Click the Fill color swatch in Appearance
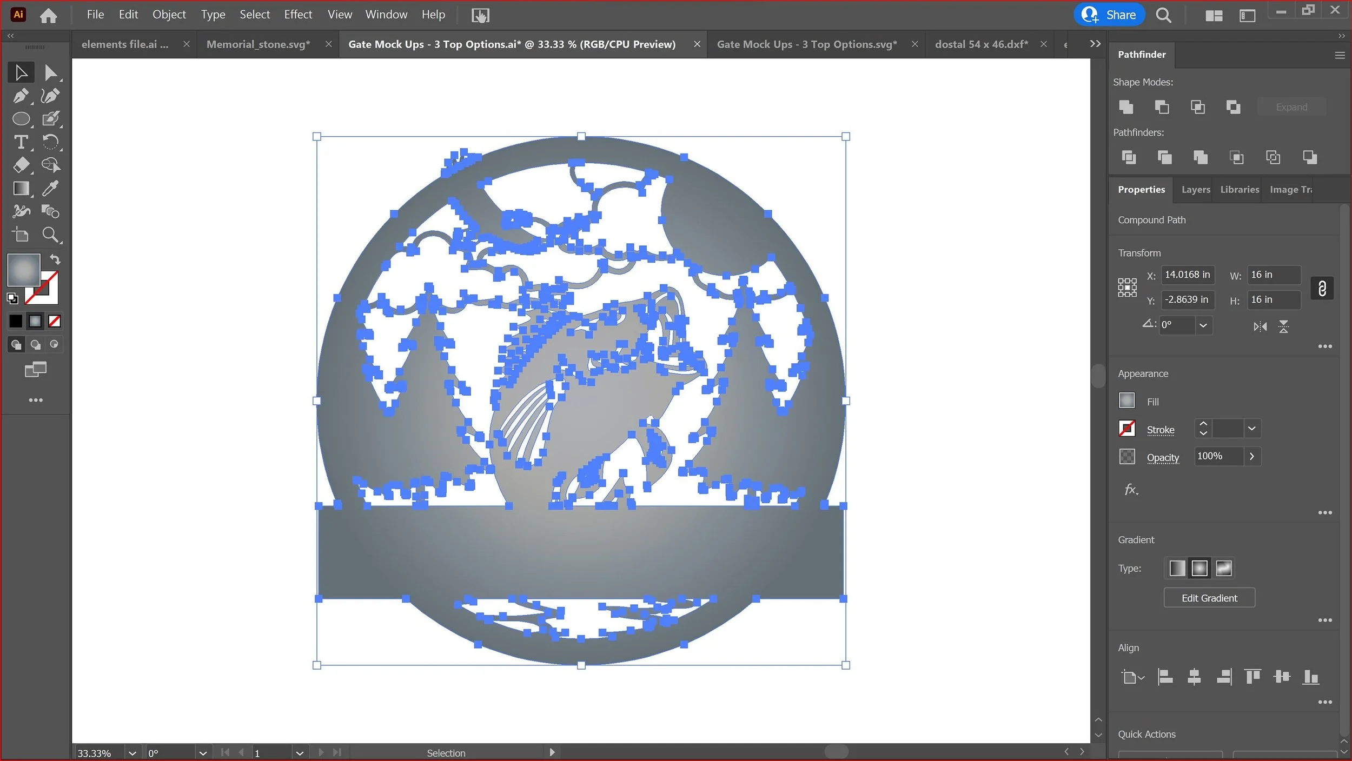The width and height of the screenshot is (1352, 761). [x=1126, y=400]
